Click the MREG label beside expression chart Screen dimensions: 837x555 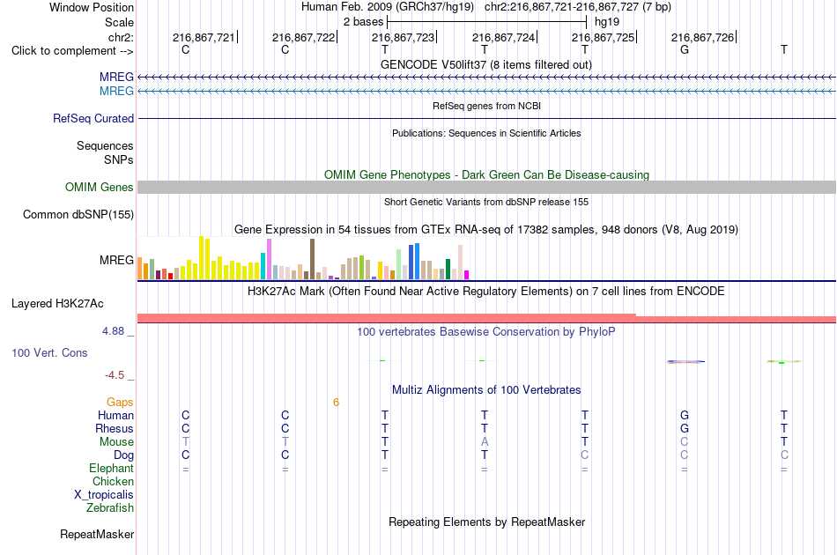116,260
